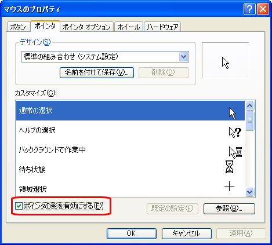Click the list scrollbar up arrow
The image size is (272, 245).
[249, 105]
